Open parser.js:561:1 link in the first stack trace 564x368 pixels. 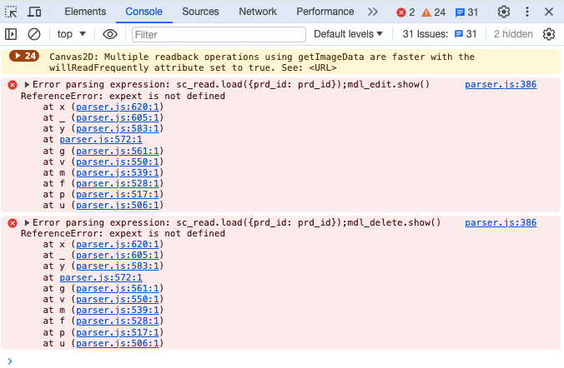[118, 152]
